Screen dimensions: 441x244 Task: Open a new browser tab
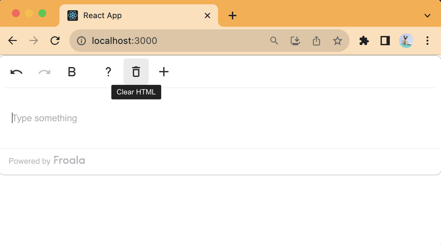click(232, 15)
